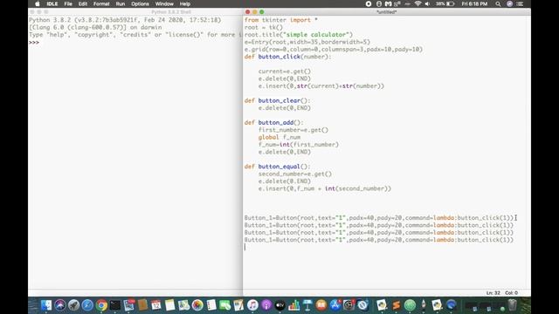Click the Fri 6:18 PM clock
The width and height of the screenshot is (559, 314).
[474, 3]
